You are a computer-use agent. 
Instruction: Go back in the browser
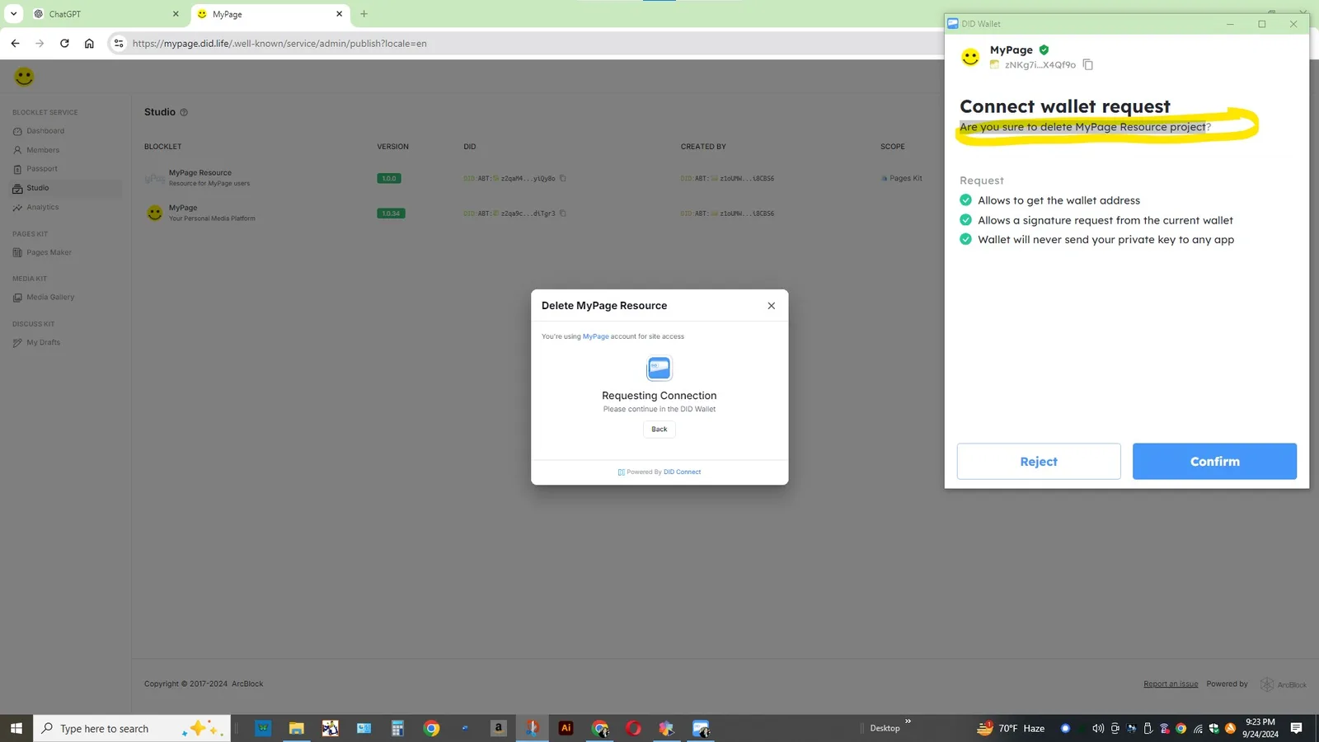tap(15, 44)
